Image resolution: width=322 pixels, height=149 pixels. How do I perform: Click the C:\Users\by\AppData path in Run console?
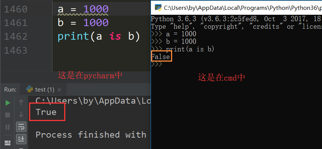click(93, 101)
